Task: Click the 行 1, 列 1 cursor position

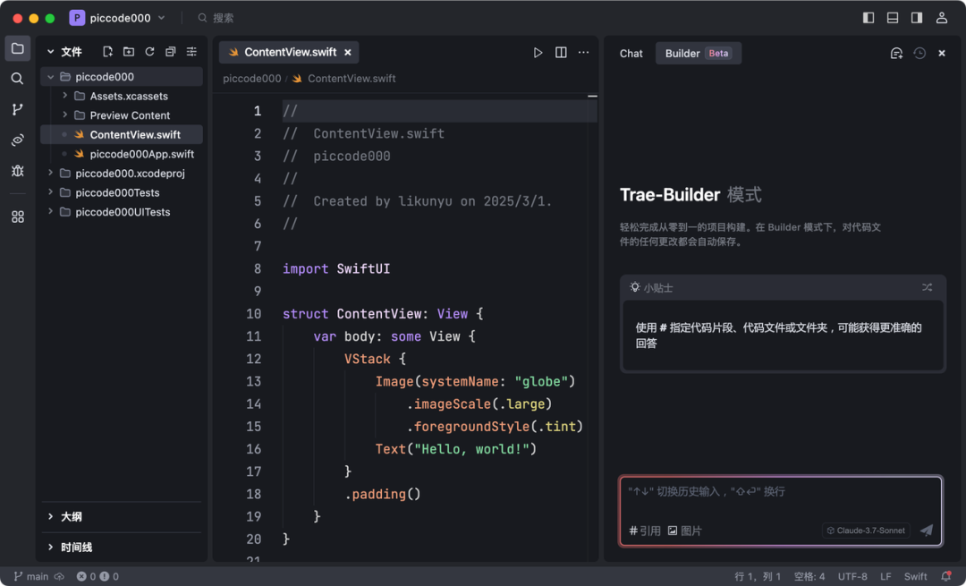Action: [x=758, y=576]
